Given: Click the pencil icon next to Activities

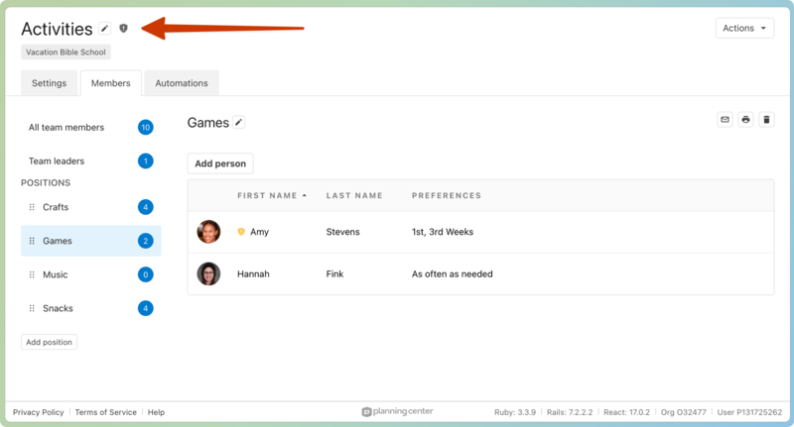Looking at the screenshot, I should pyautogui.click(x=105, y=29).
